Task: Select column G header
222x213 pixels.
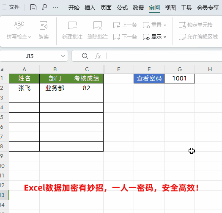Action: click(x=180, y=69)
